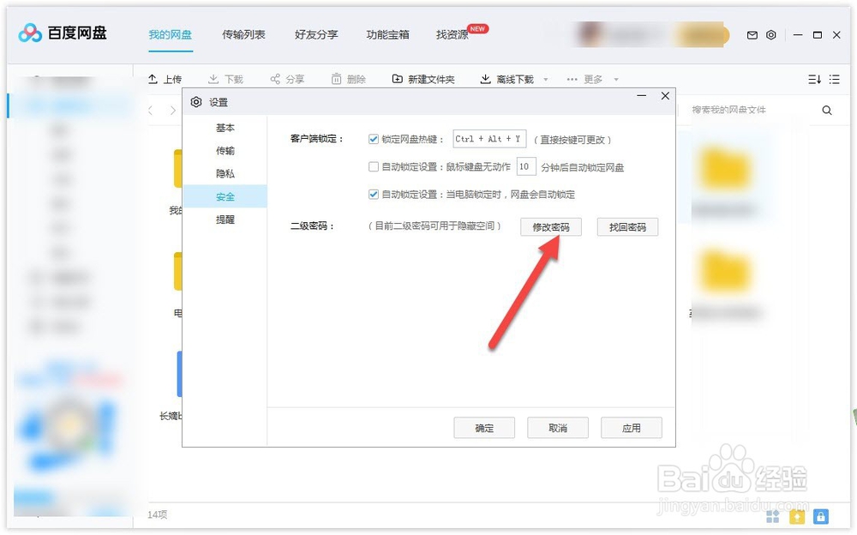Click the user account avatar area
This screenshot has height=535, width=857.
pos(590,35)
